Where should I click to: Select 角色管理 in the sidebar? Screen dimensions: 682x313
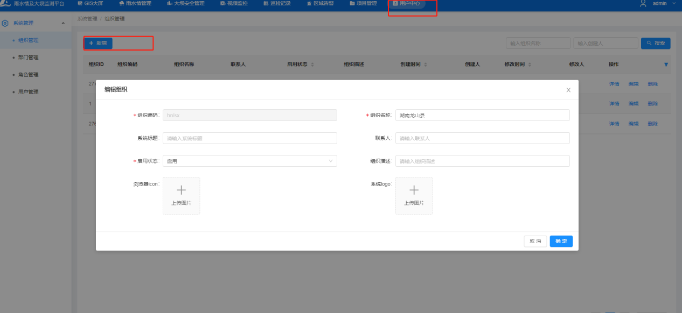tap(28, 75)
